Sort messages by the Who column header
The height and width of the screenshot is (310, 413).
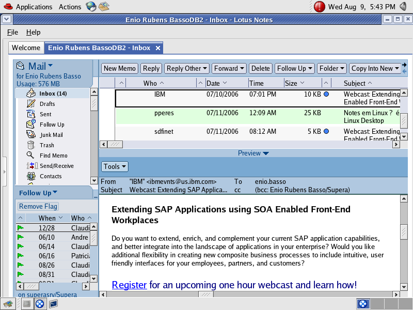click(x=161, y=83)
